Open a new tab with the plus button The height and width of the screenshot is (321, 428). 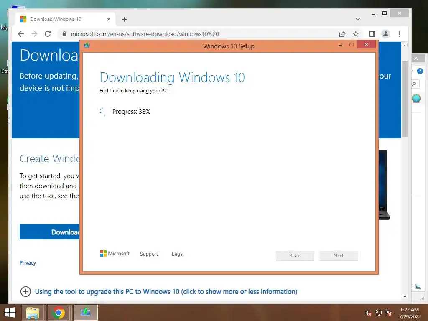pos(125,19)
